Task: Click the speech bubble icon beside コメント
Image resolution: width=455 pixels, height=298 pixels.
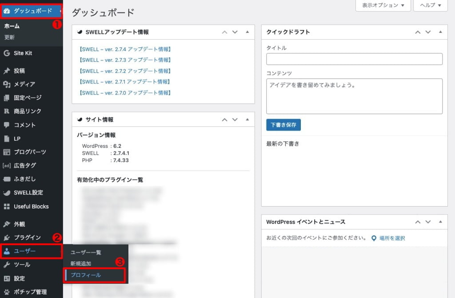Action: coord(7,125)
